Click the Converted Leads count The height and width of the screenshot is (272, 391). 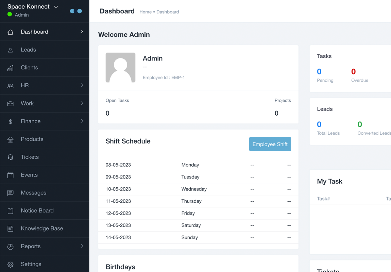[360, 124]
